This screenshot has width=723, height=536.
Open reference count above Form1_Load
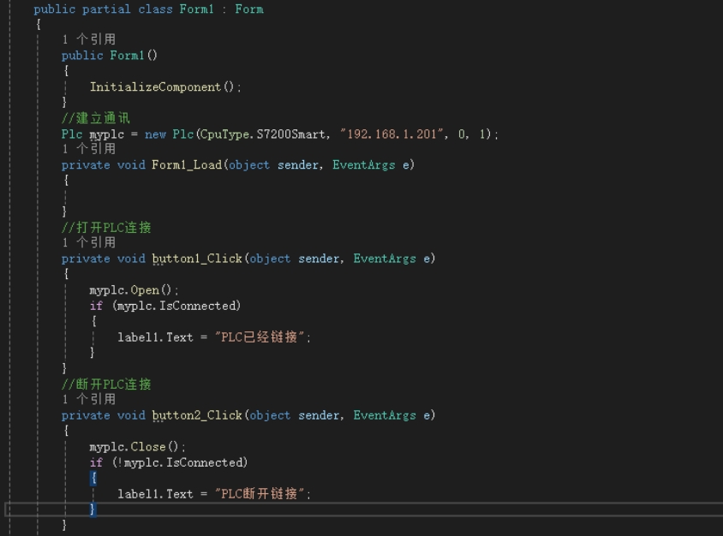(x=88, y=149)
